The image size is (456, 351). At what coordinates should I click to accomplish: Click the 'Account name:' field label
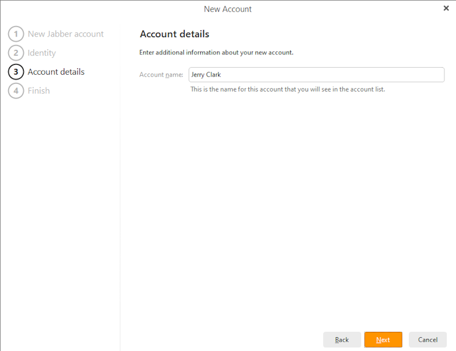161,75
